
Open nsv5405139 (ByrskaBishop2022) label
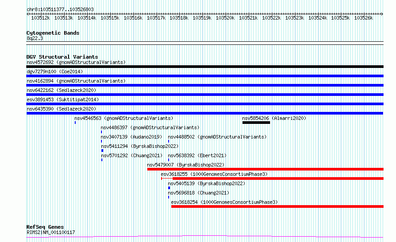(206, 183)
